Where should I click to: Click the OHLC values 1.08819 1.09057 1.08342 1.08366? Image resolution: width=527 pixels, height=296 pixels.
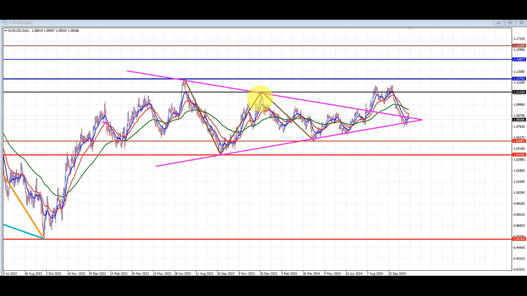(x=55, y=31)
